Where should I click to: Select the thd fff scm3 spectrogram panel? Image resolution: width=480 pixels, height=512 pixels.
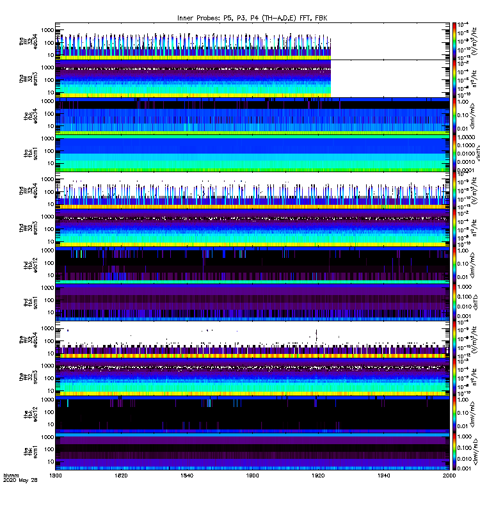click(x=252, y=228)
